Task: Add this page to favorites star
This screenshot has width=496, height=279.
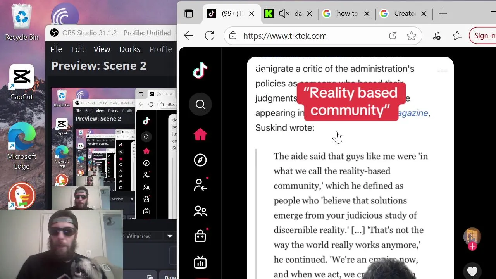Action: pos(412,36)
